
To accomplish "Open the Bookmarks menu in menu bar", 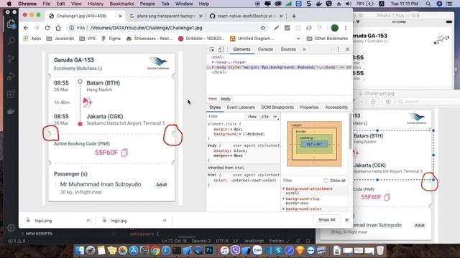I will [x=121, y=4].
